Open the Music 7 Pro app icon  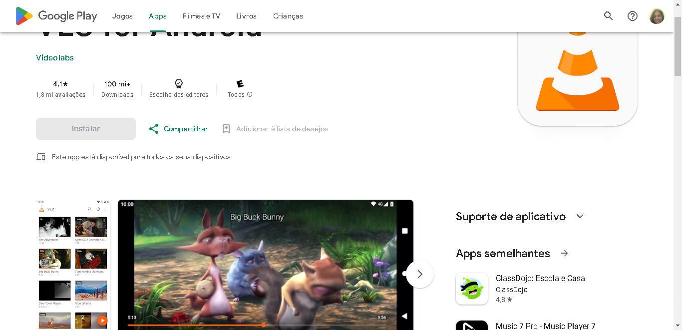[x=472, y=326]
